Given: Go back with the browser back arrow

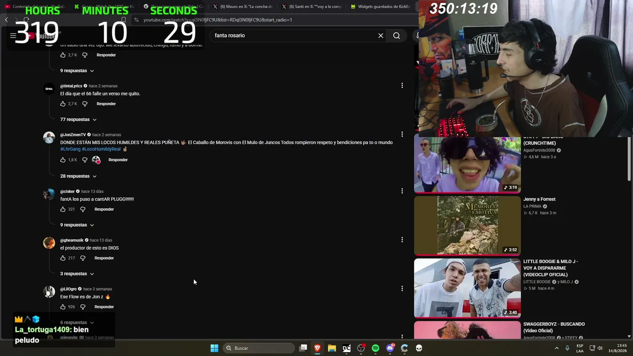Looking at the screenshot, I should click(6, 20).
